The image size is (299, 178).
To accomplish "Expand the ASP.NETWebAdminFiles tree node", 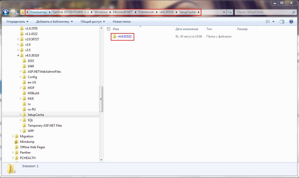I will click(21, 71).
